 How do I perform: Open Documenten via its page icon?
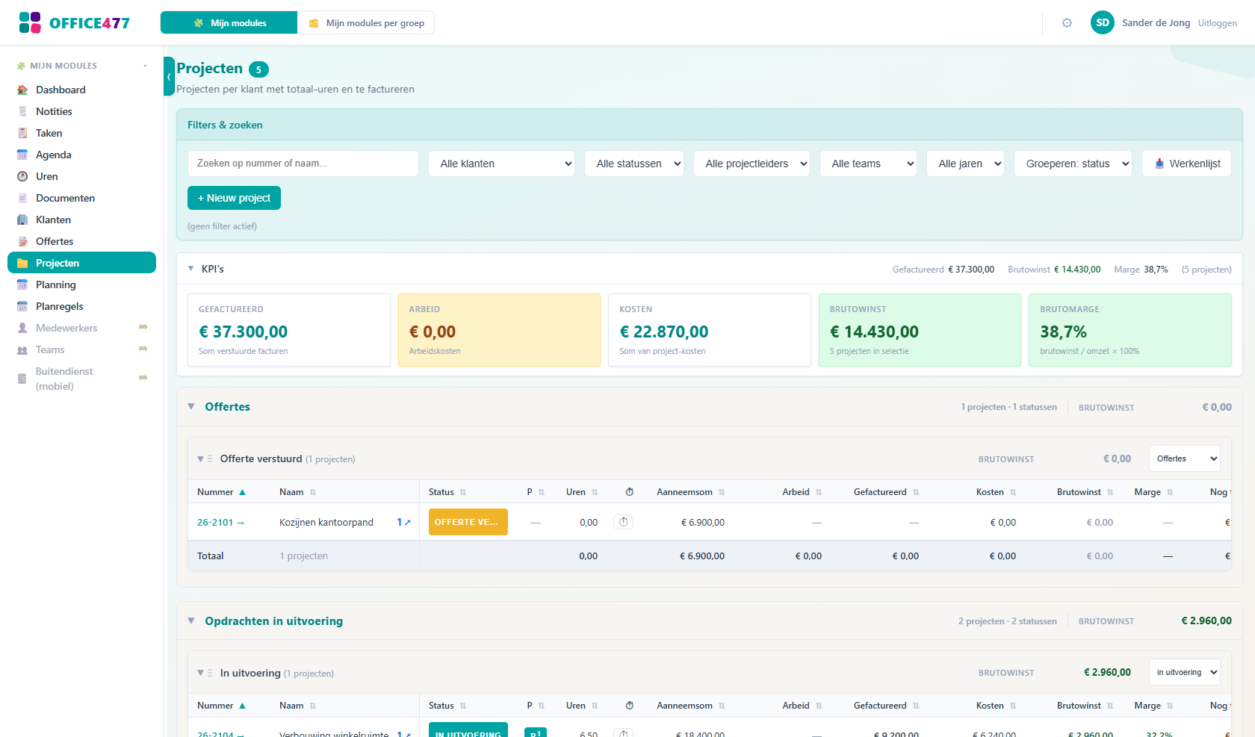22,198
